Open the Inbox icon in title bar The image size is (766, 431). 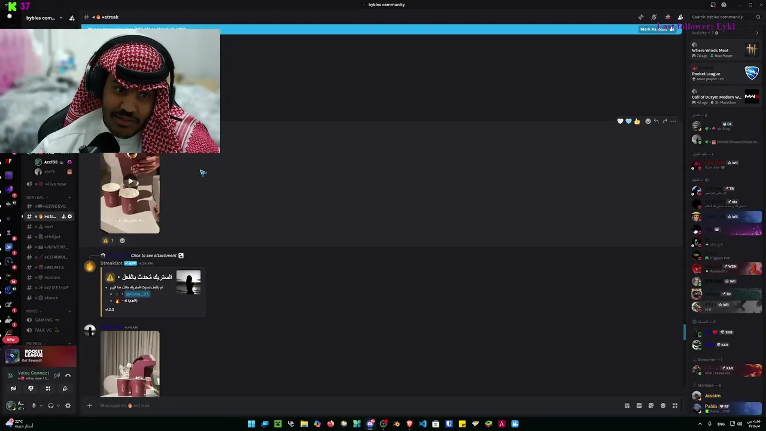[713, 5]
